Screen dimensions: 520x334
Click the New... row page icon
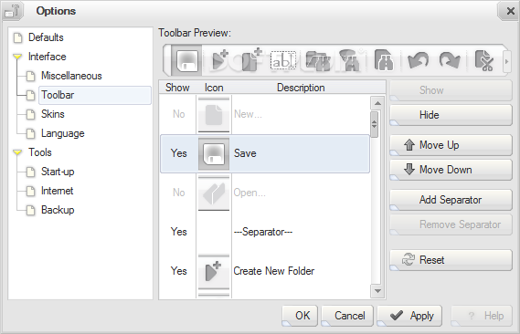[214, 115]
